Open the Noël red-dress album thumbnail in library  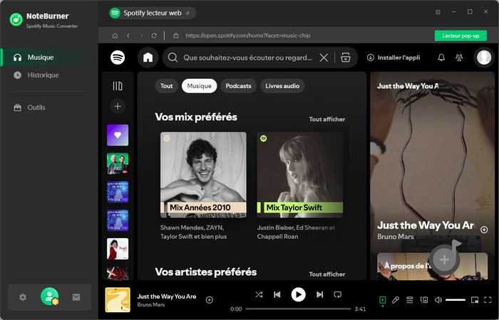[x=118, y=249]
